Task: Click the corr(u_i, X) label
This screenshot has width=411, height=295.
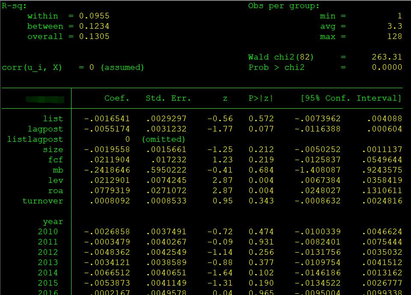Action: pyautogui.click(x=32, y=68)
